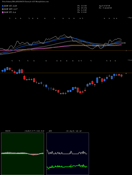Click the magenta DOW PT legend swatch

[x=3, y=12]
